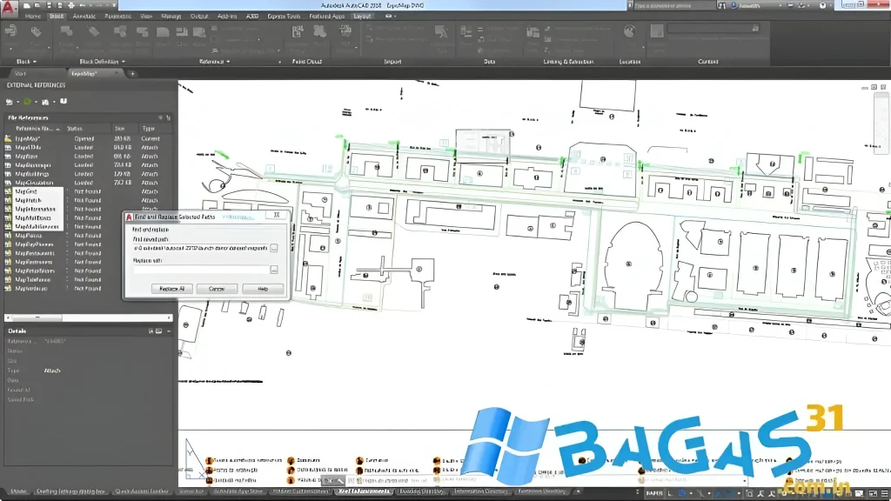Open the Home ribbon tab
This screenshot has height=501, width=891.
[x=33, y=16]
